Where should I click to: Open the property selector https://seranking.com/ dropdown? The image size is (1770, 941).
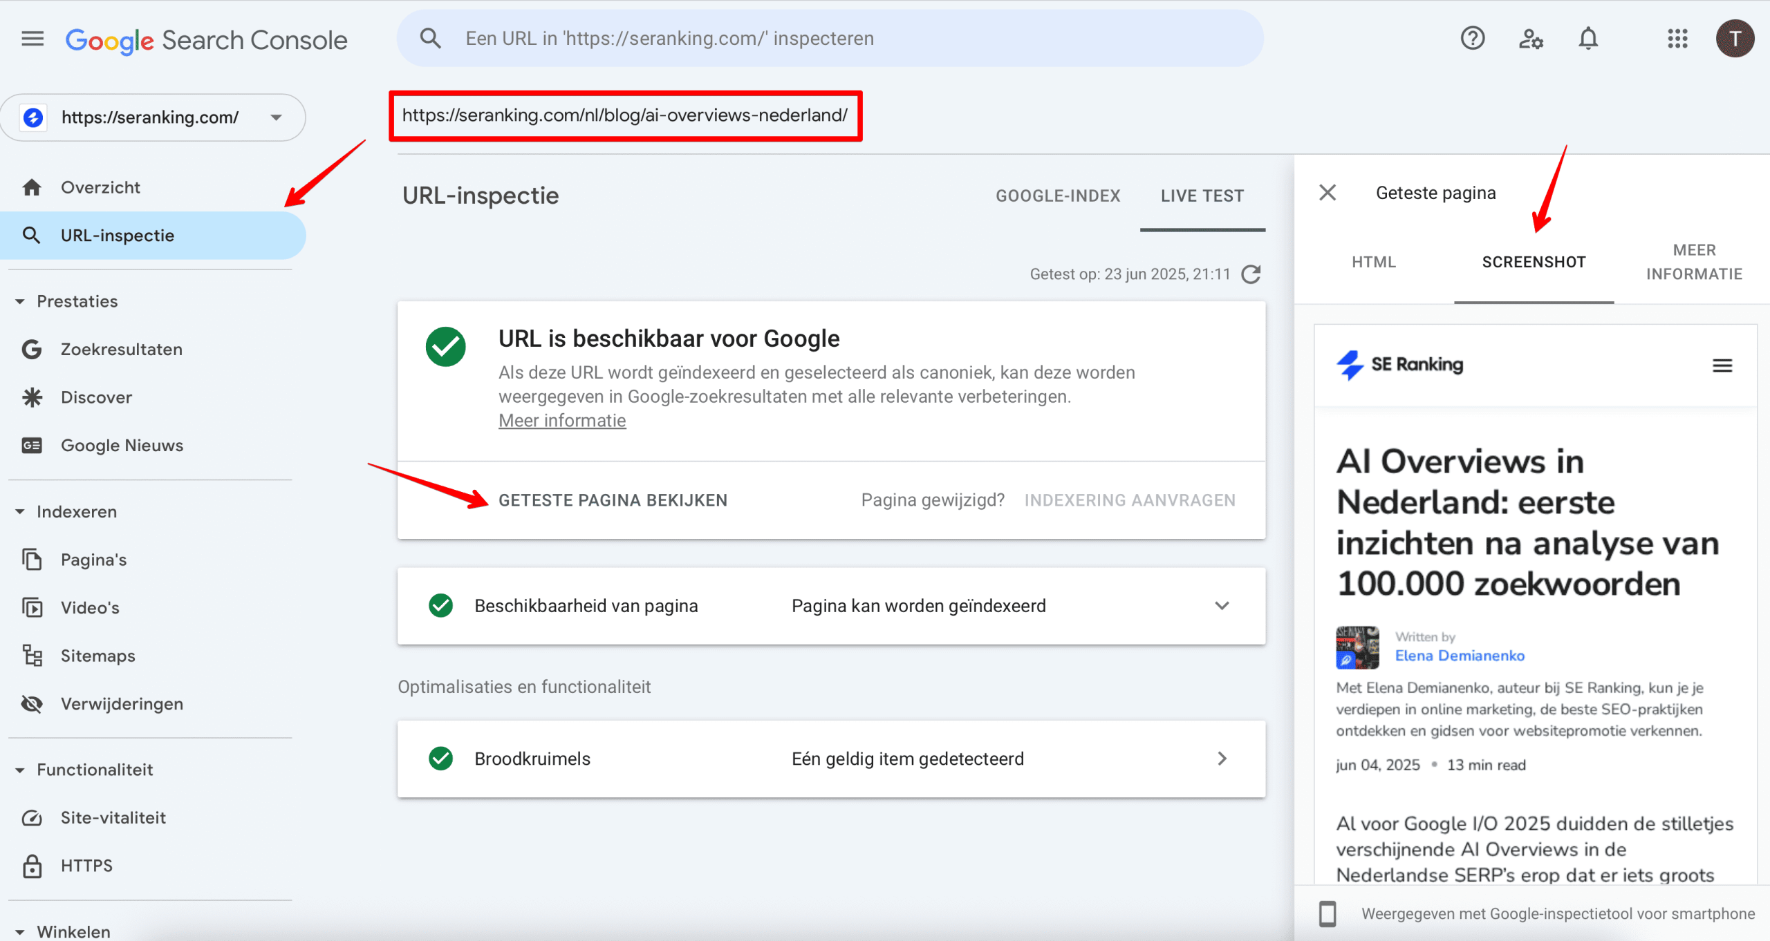click(153, 117)
